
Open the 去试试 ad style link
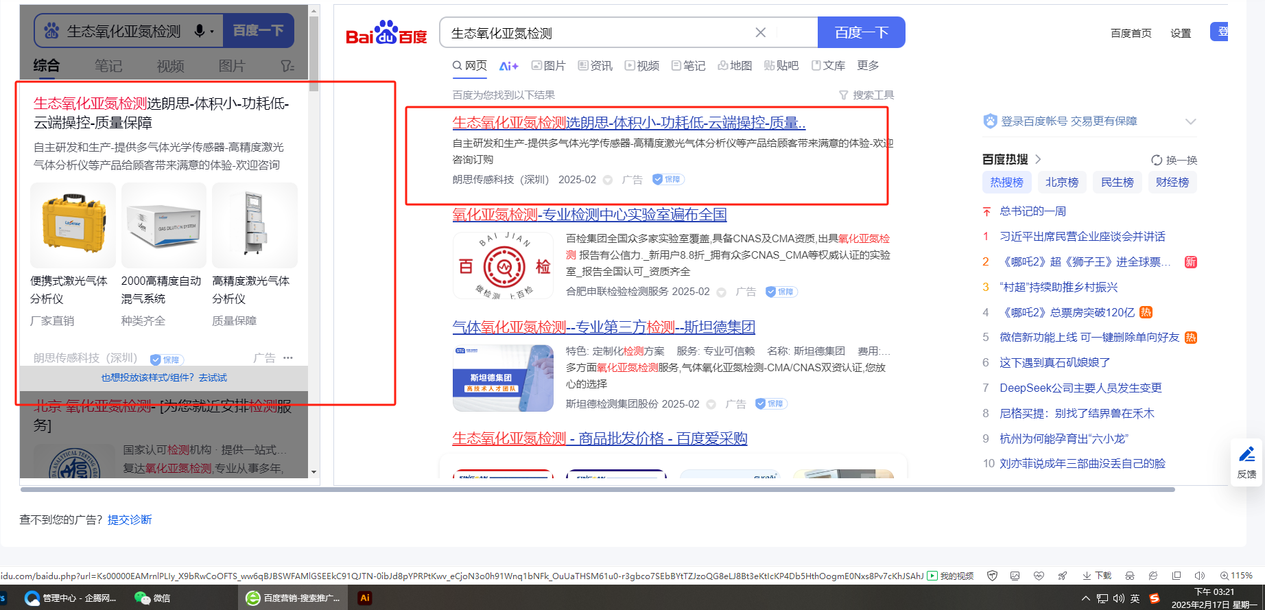pos(213,377)
